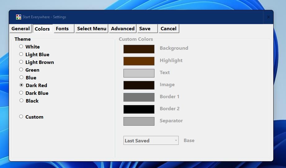286x168 pixels.
Task: Click the Start Everywhere app icon in title bar
Action: point(18,17)
